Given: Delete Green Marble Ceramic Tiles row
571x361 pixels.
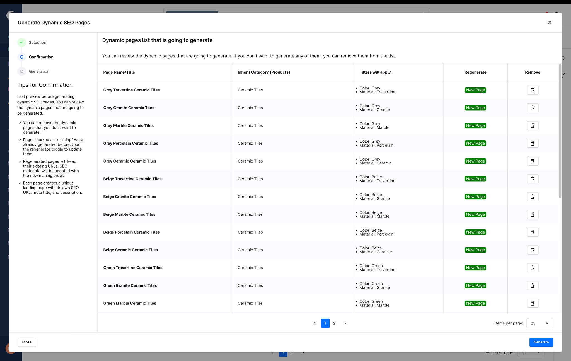Looking at the screenshot, I should (533, 303).
